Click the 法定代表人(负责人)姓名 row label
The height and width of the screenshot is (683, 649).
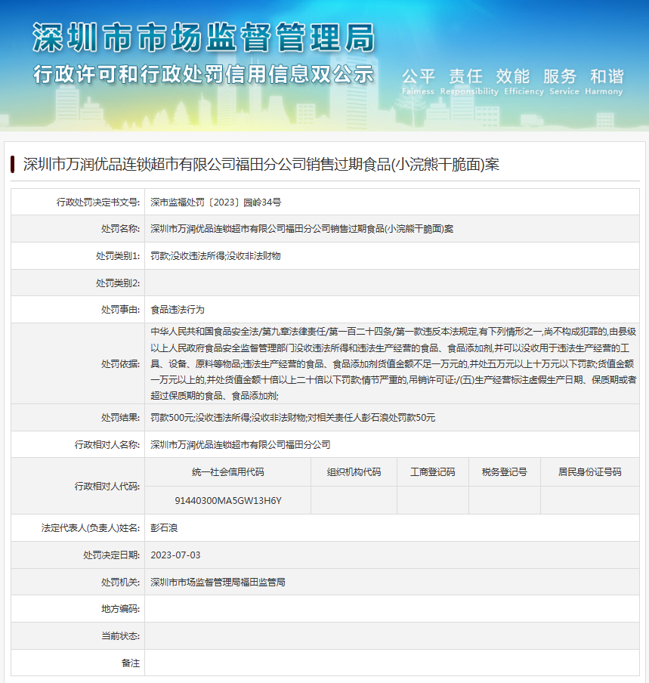point(91,528)
